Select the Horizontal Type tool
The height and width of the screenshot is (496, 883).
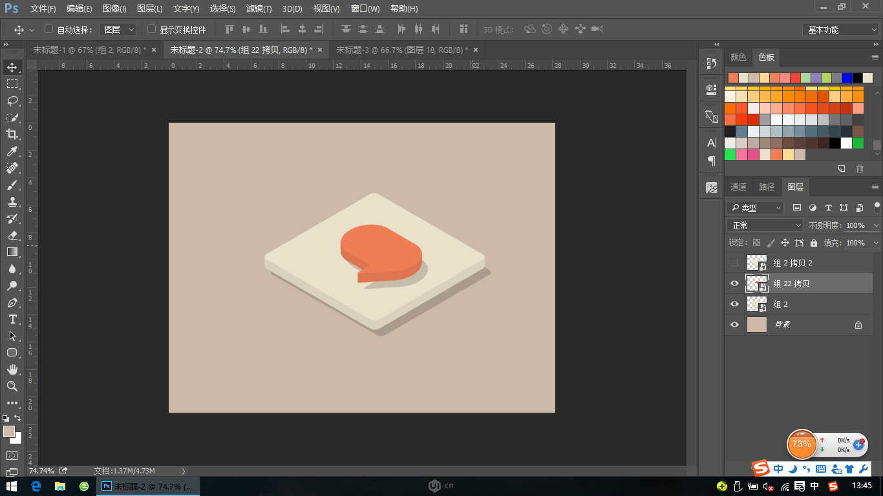[x=12, y=319]
